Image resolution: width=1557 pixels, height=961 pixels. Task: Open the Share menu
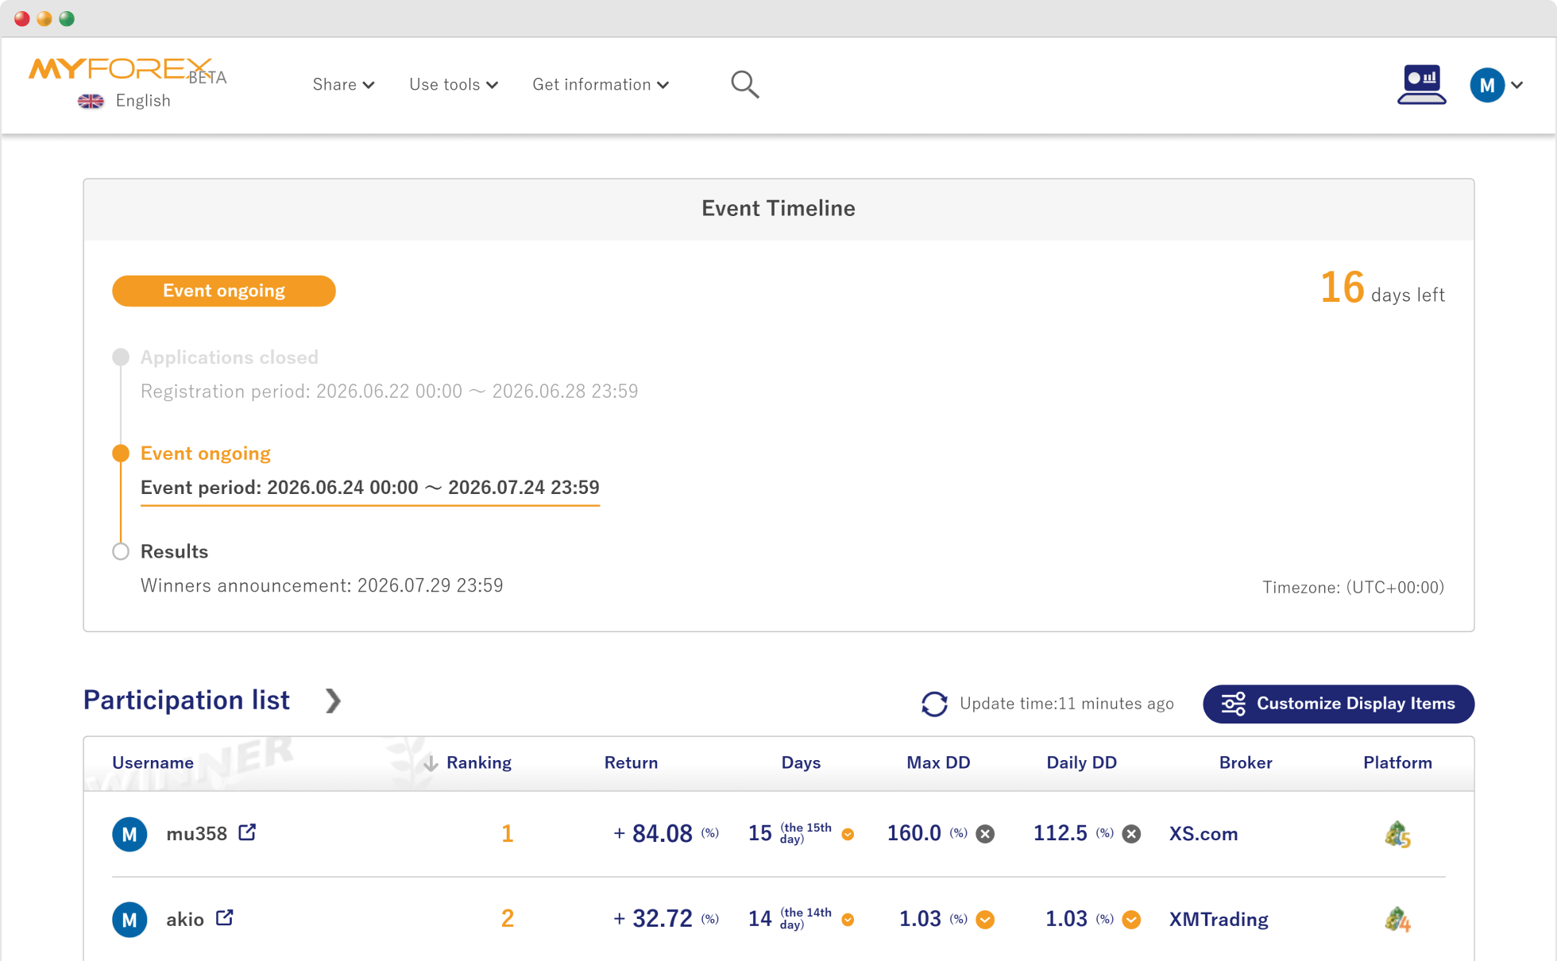pyautogui.click(x=343, y=84)
